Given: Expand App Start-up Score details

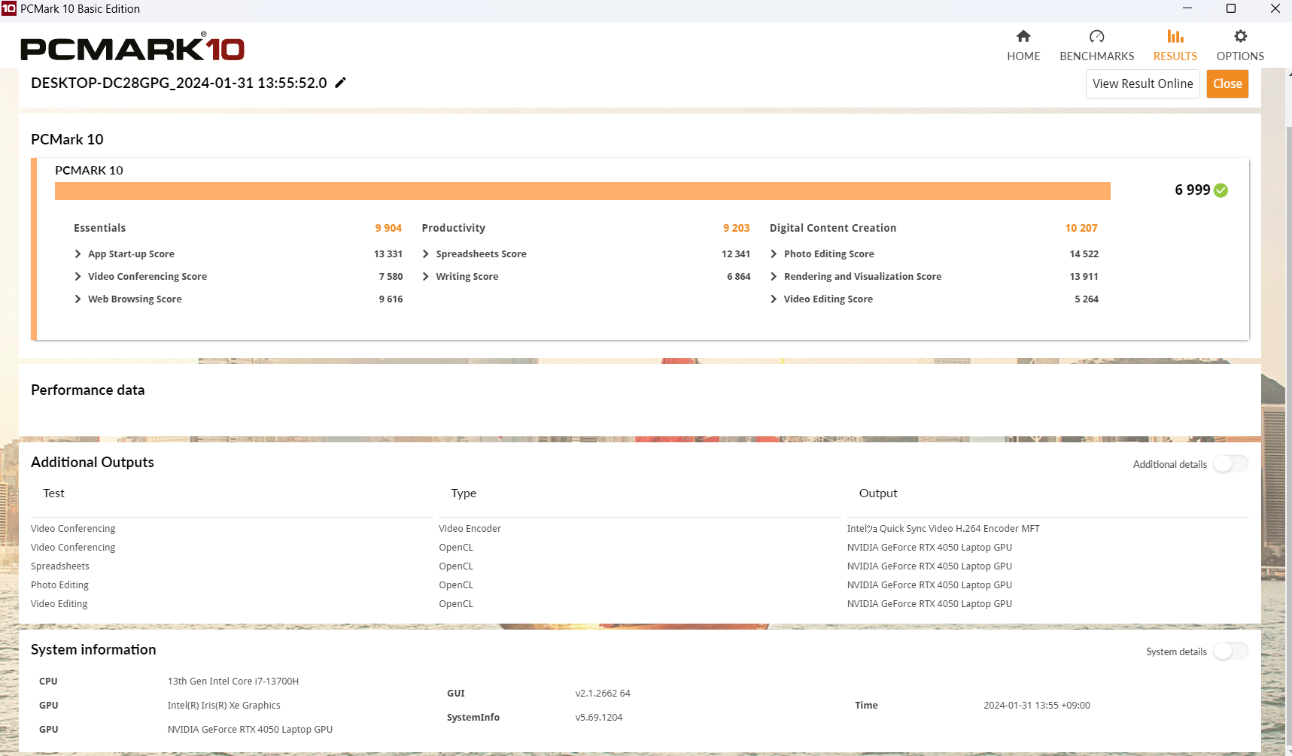Looking at the screenshot, I should pos(78,254).
